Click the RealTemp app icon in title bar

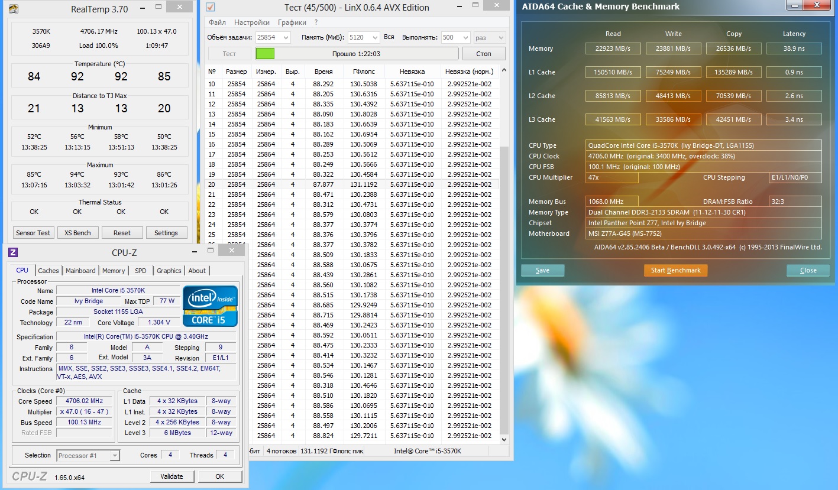point(14,9)
